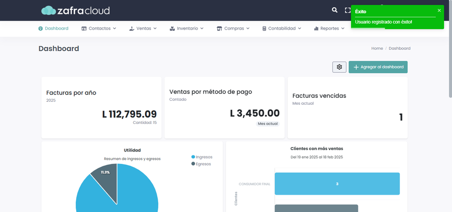
Task: Click the Facturas vencidas card title
Action: (319, 96)
